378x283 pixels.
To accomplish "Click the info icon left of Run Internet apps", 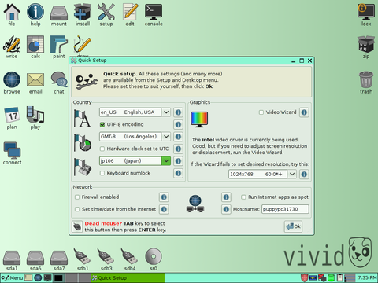I will pyautogui.click(x=226, y=197).
